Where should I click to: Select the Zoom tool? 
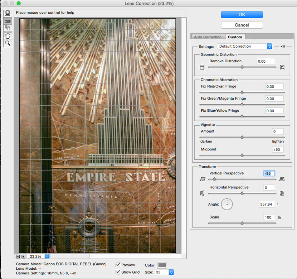[8, 43]
